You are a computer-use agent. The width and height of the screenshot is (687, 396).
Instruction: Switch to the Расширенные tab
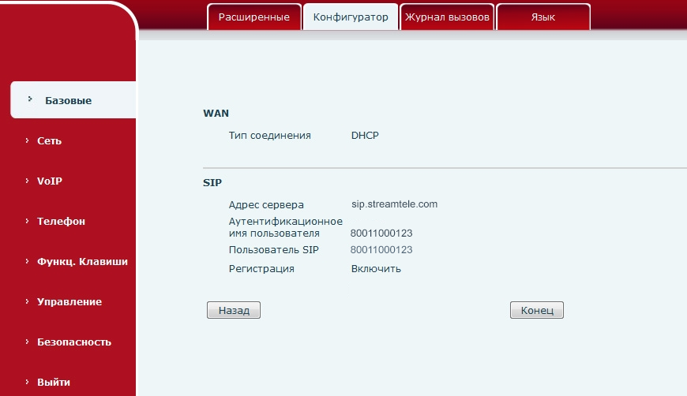pyautogui.click(x=254, y=17)
